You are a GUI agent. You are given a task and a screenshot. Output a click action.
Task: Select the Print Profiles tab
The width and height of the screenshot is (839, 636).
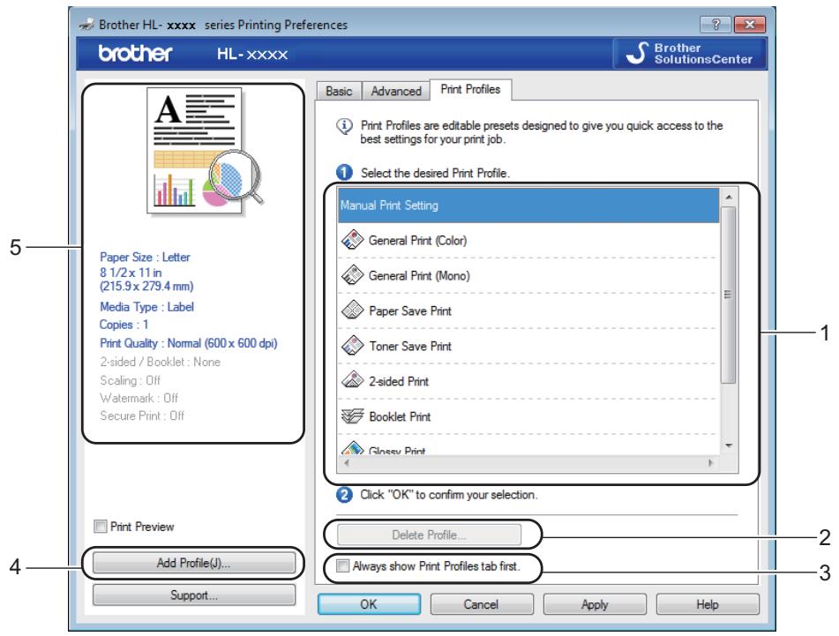point(470,89)
